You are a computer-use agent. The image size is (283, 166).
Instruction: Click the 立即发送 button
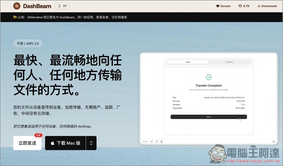(27, 143)
